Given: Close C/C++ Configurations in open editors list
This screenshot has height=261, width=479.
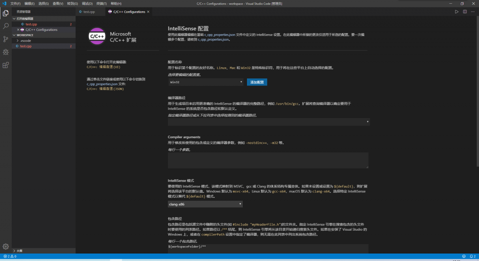Looking at the screenshot, I should click(18, 29).
